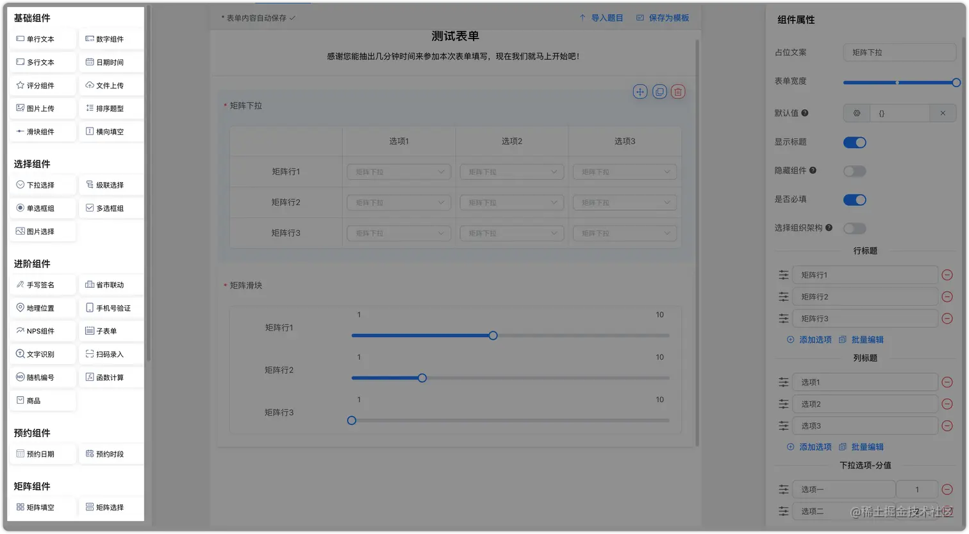969x534 pixels.
Task: Remove column title 选项2
Action: [x=947, y=404]
